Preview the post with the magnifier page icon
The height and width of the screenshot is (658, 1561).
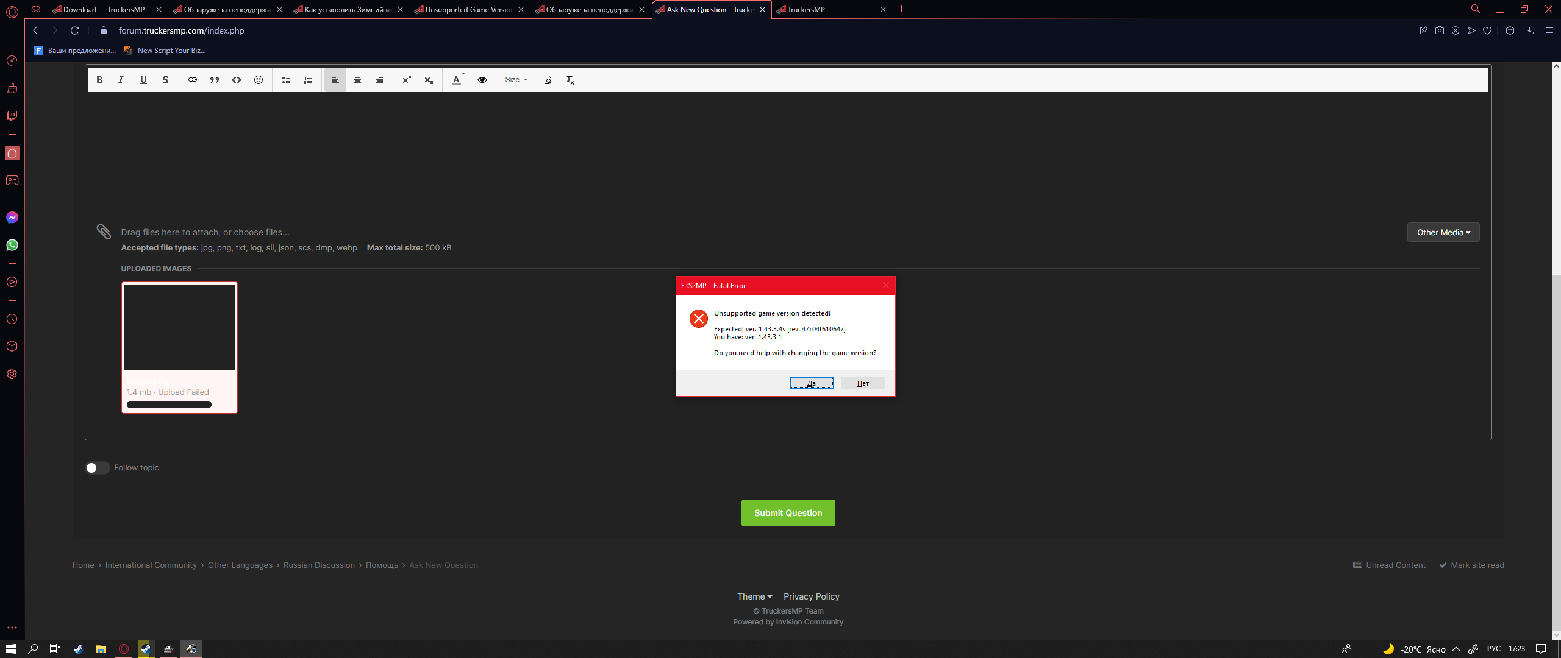(548, 80)
